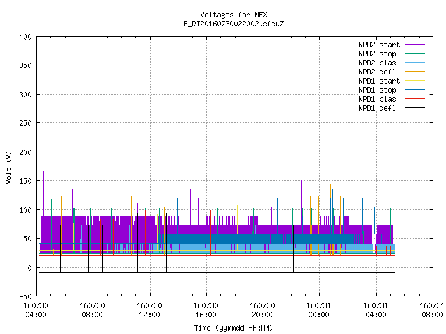Click the filename E_RT20160730022002.sfduZ subtitle
This screenshot has width=446, height=334.
point(233,24)
